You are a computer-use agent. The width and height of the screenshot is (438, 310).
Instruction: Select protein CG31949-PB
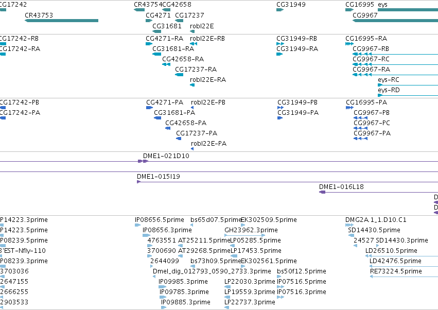(x=297, y=102)
